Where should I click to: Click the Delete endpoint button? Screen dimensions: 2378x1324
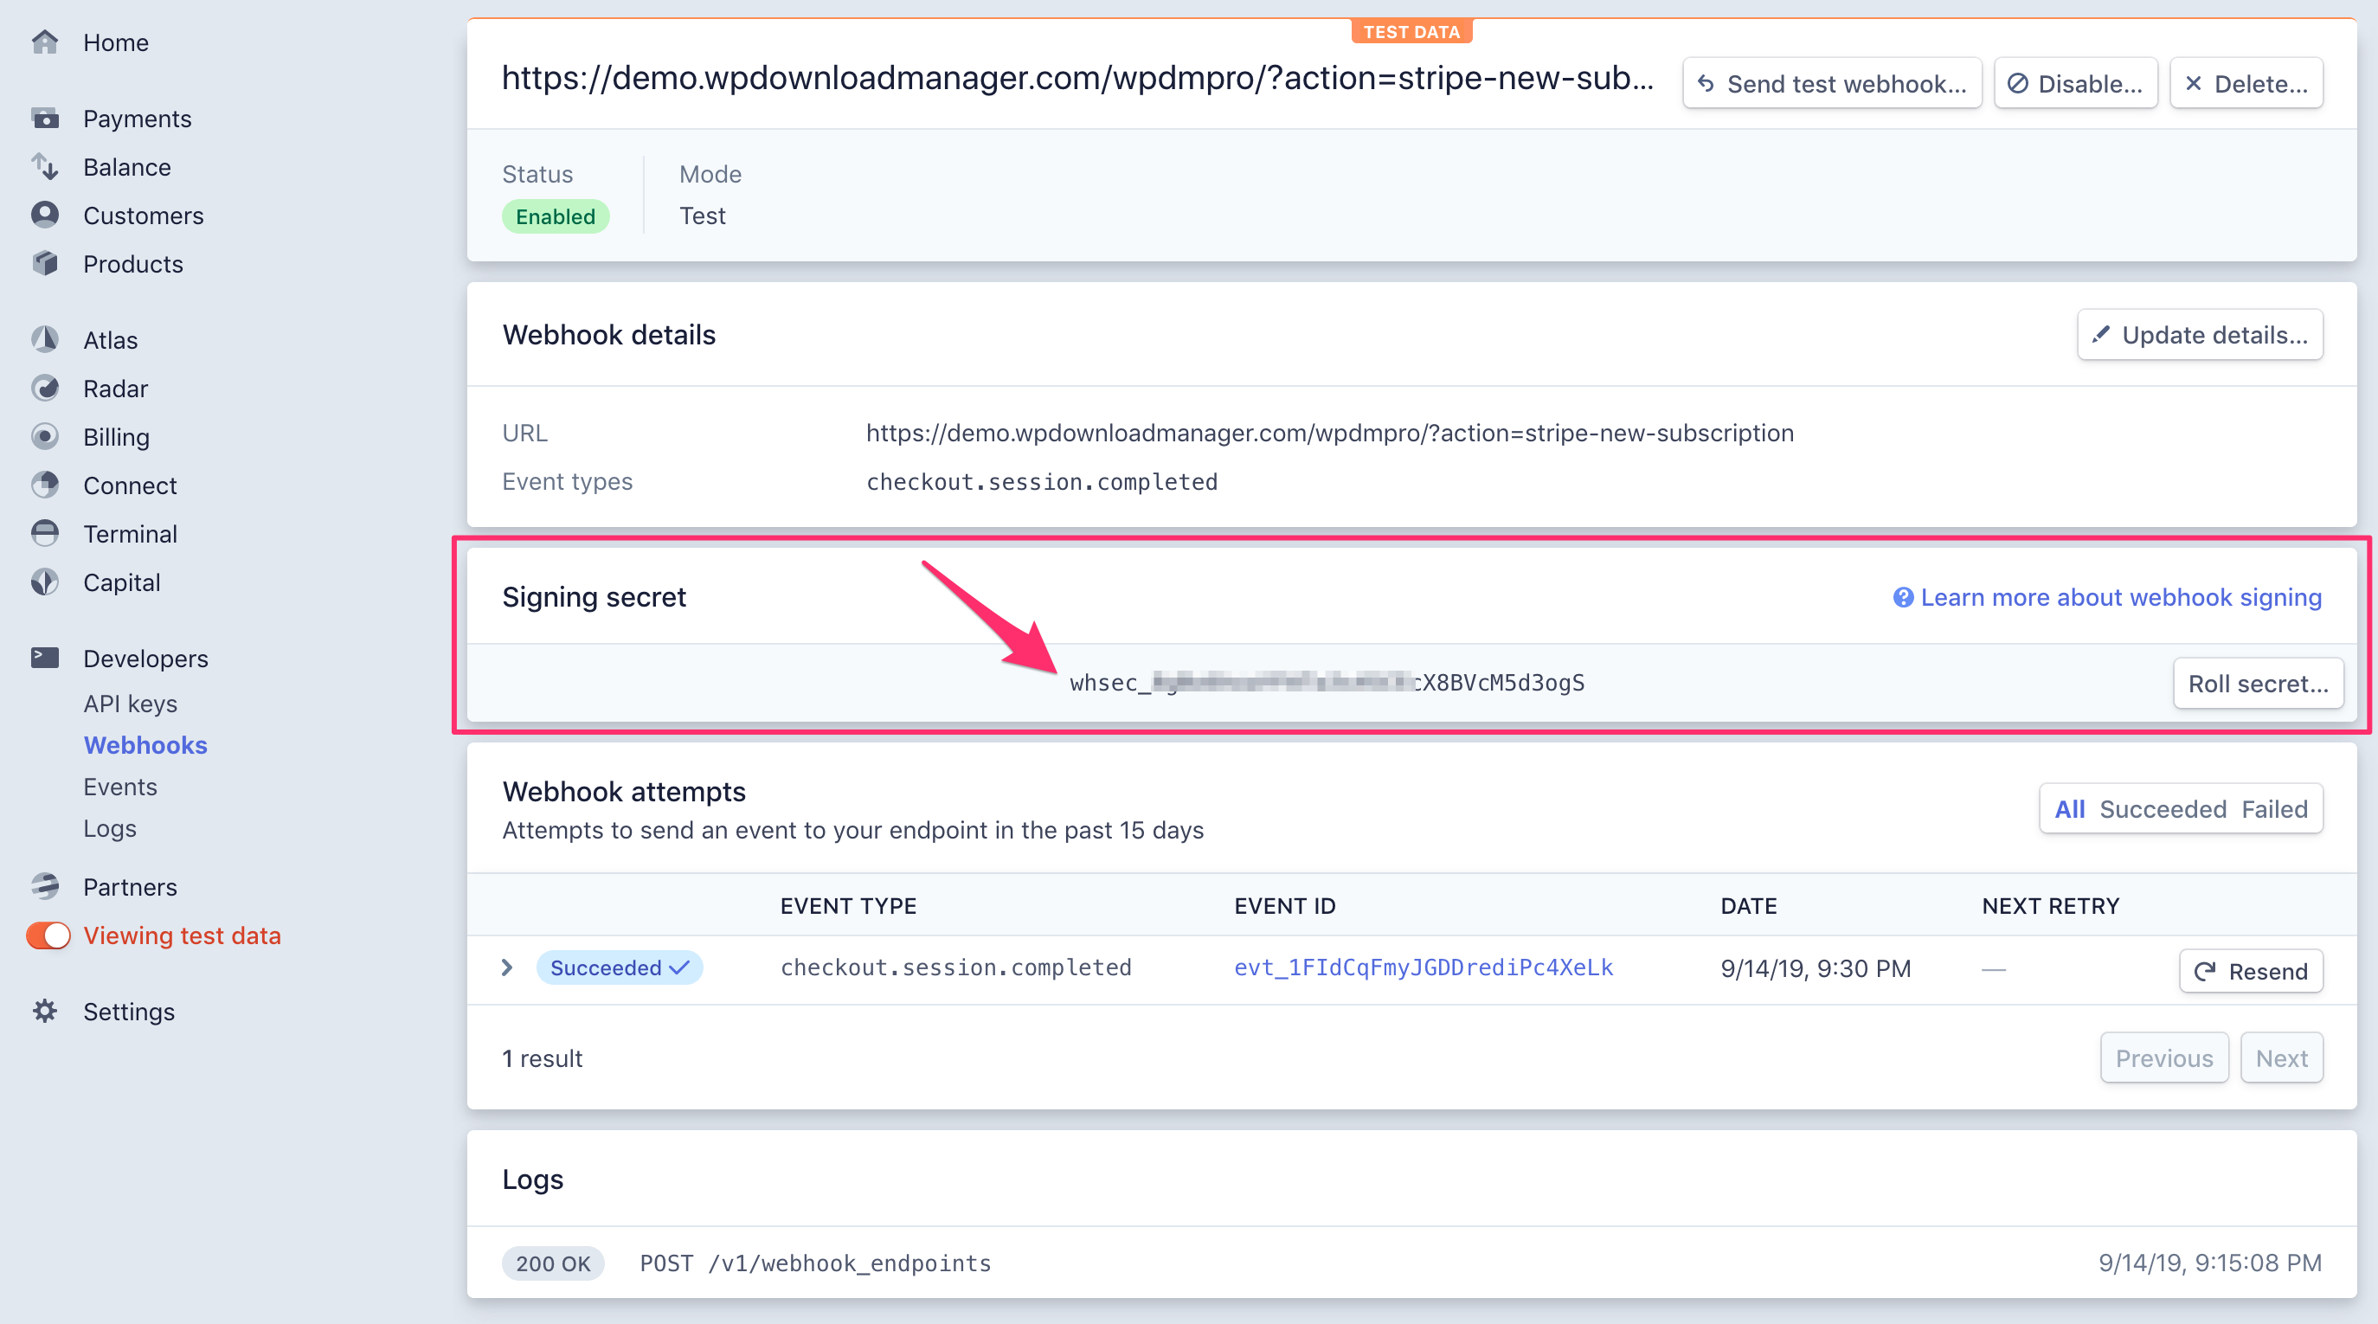click(x=2246, y=83)
